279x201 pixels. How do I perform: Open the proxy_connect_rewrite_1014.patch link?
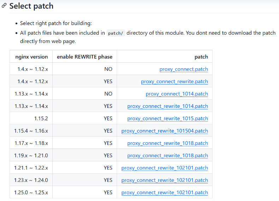pyautogui.click(x=168, y=106)
